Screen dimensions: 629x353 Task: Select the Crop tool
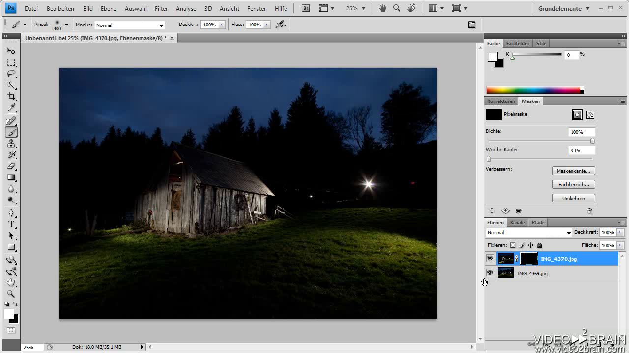tap(11, 96)
